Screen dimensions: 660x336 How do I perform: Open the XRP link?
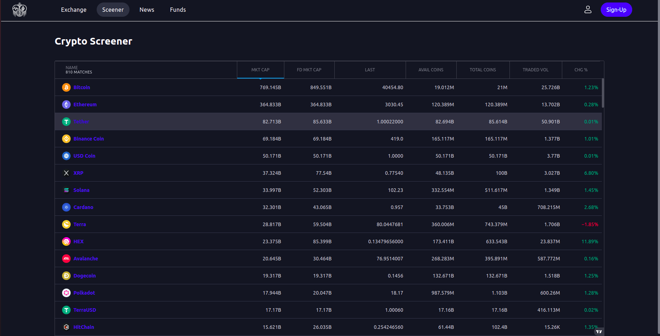(x=78, y=173)
